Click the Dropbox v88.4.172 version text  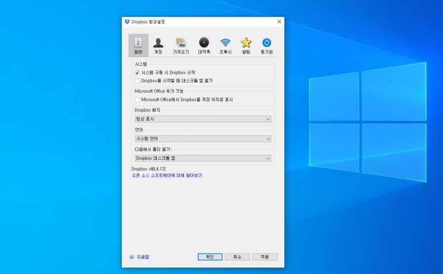(x=149, y=169)
